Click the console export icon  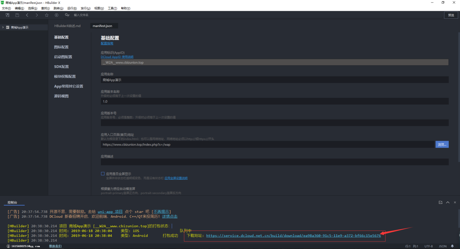pos(441,202)
